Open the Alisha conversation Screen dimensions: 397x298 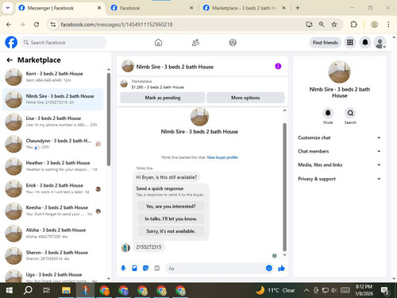tap(53, 233)
